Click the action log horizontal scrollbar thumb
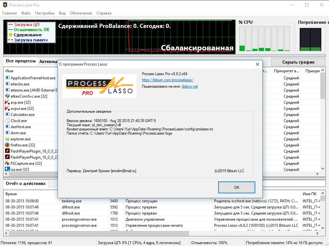329x246 pixels. tap(99, 233)
